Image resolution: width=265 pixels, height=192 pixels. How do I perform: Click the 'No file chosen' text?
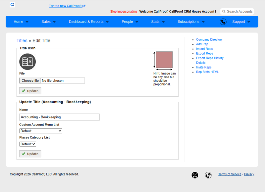(x=53, y=80)
